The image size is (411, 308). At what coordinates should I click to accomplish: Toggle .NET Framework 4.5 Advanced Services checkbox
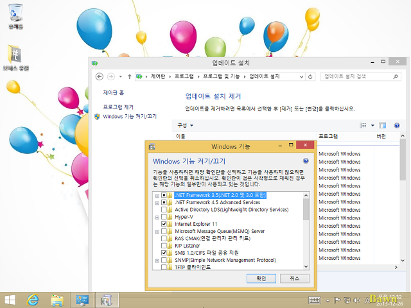(164, 203)
